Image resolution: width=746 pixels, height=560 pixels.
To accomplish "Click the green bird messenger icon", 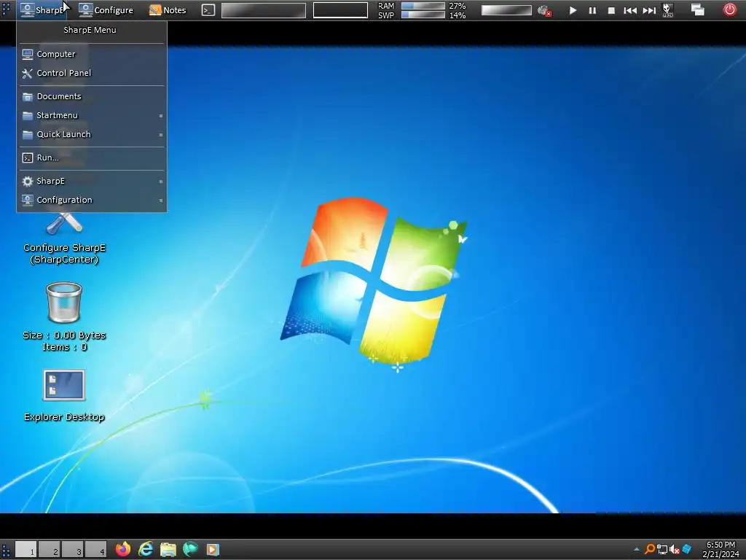I will [190, 549].
